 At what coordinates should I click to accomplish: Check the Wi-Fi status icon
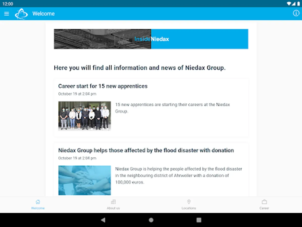pos(289,4)
